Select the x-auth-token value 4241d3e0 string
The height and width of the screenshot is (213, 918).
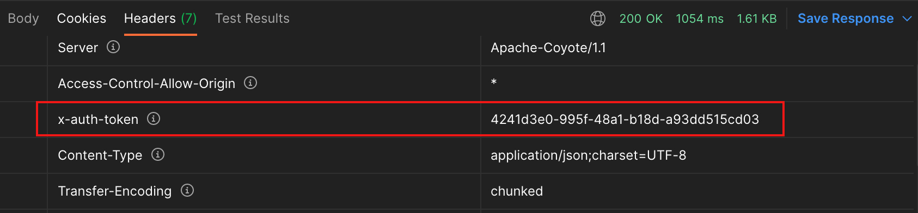625,120
